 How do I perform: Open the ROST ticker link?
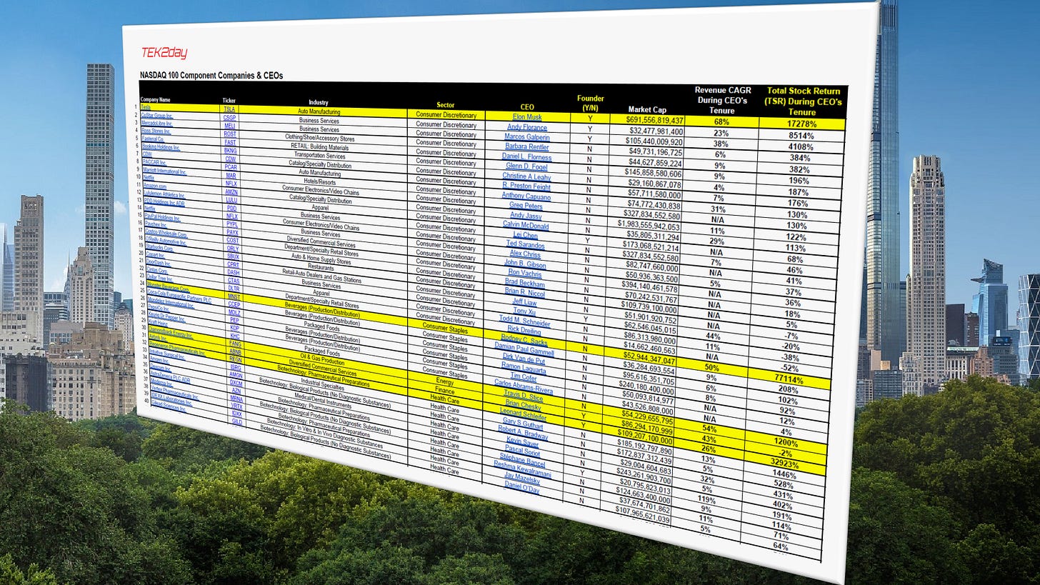coord(230,134)
